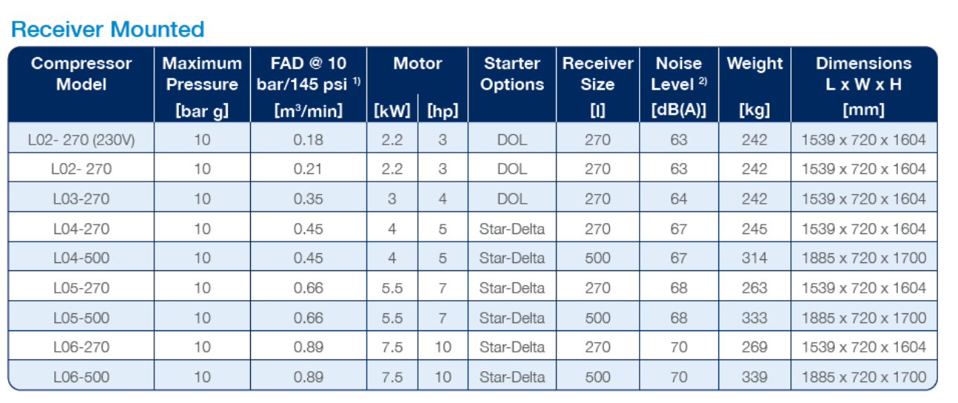
Task: Click the 314 kg weight cell
Action: pos(755,258)
